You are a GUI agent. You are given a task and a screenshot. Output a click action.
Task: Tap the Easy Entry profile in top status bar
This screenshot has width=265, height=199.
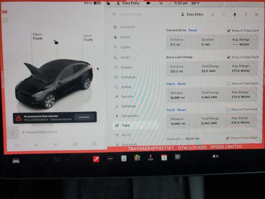tap(128, 3)
